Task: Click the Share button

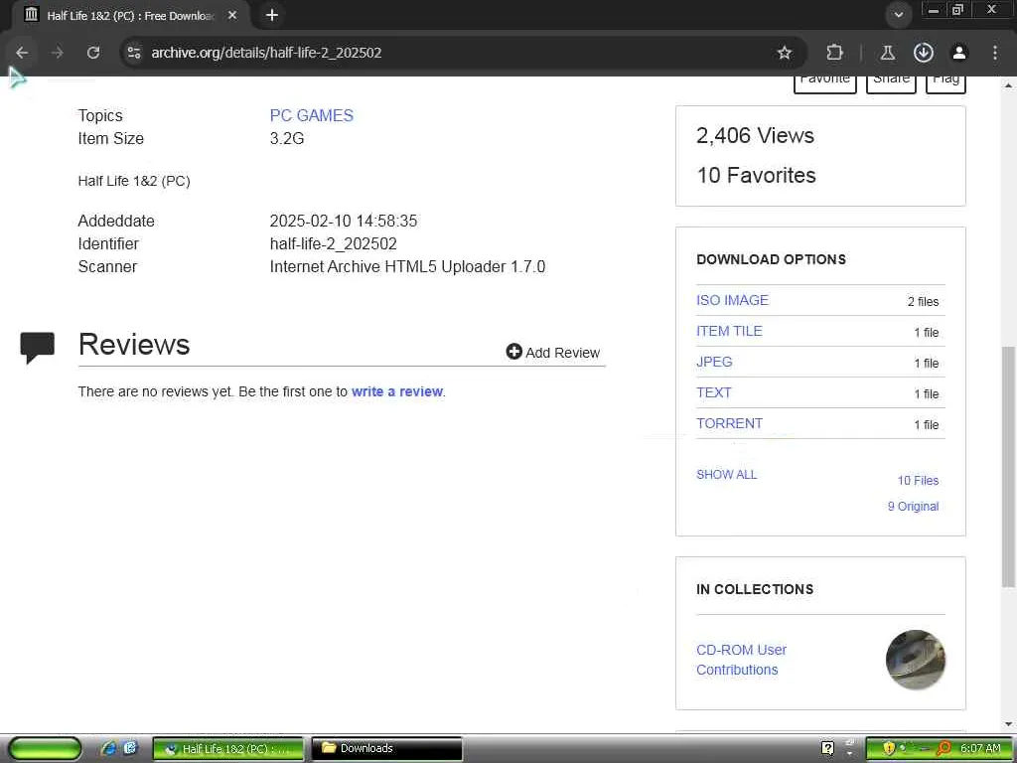Action: coord(891,84)
